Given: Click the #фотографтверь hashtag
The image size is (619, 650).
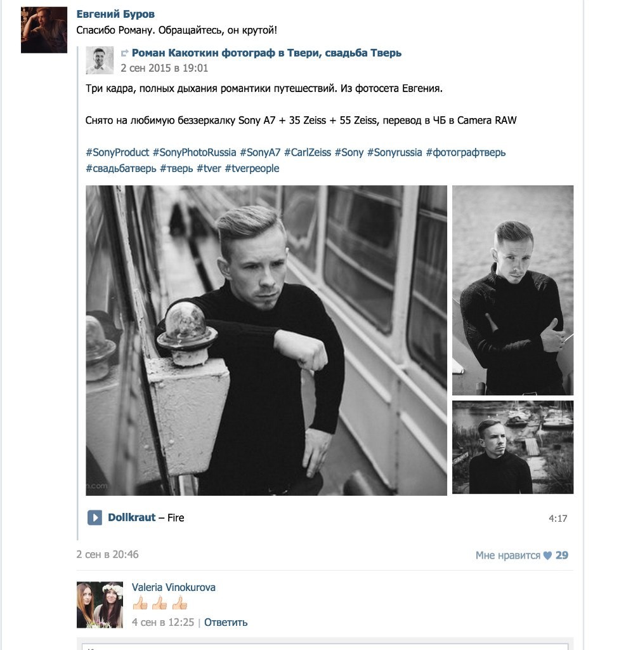Looking at the screenshot, I should coord(466,152).
